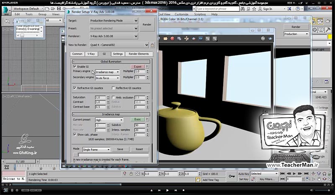This screenshot has width=335, height=195.
Task: Click KMPlayer stop button
Action: click(183, 190)
